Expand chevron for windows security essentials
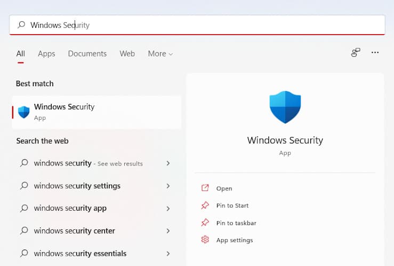The height and width of the screenshot is (266, 394). click(x=168, y=253)
